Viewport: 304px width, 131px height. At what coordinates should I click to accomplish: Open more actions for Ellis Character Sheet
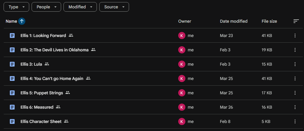tap(295, 121)
